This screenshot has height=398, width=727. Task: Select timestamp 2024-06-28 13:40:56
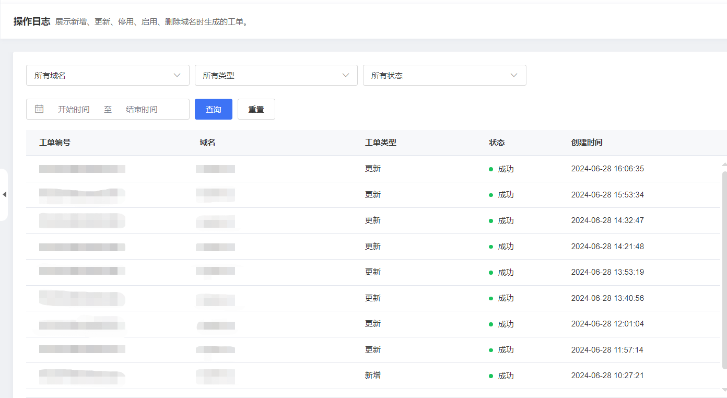[x=607, y=298]
